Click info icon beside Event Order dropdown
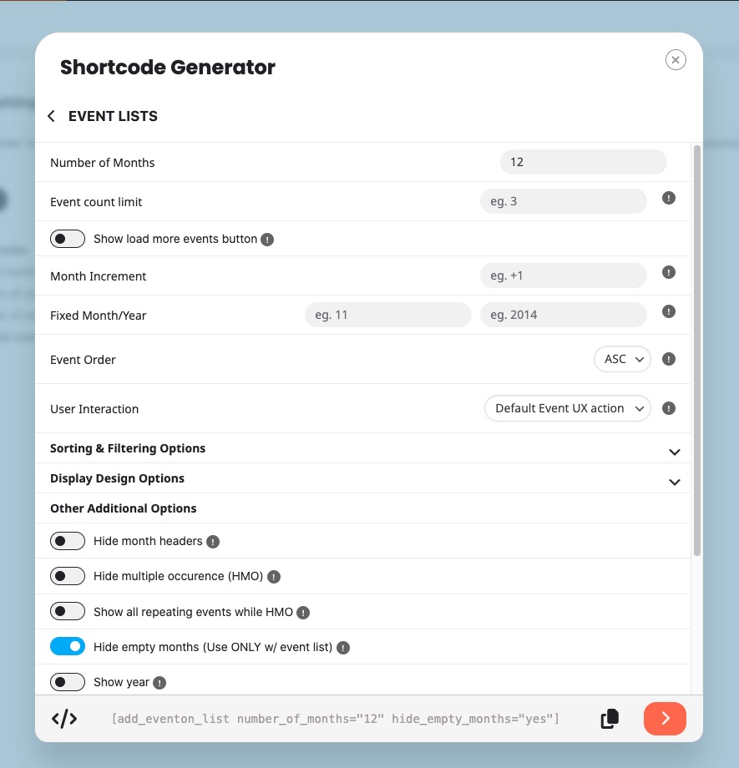This screenshot has height=768, width=739. (x=669, y=359)
